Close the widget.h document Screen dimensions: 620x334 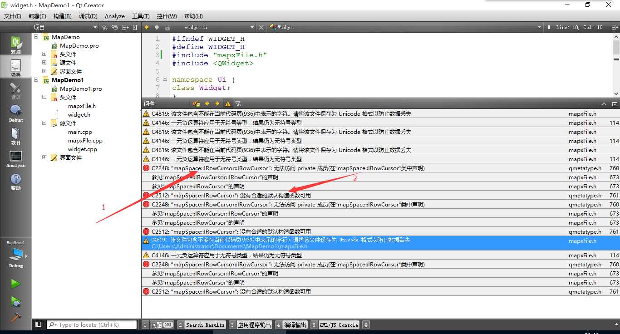(x=261, y=27)
